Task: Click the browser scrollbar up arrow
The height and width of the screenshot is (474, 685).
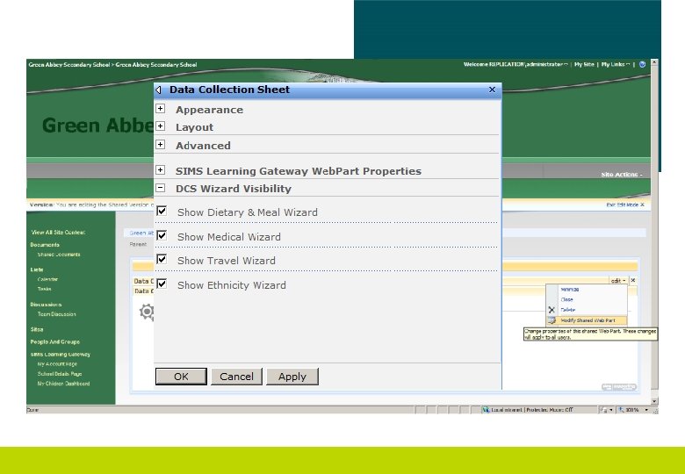Action: coord(654,62)
